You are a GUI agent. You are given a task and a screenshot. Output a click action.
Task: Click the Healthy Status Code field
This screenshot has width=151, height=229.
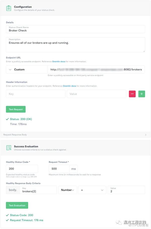(x=22, y=169)
